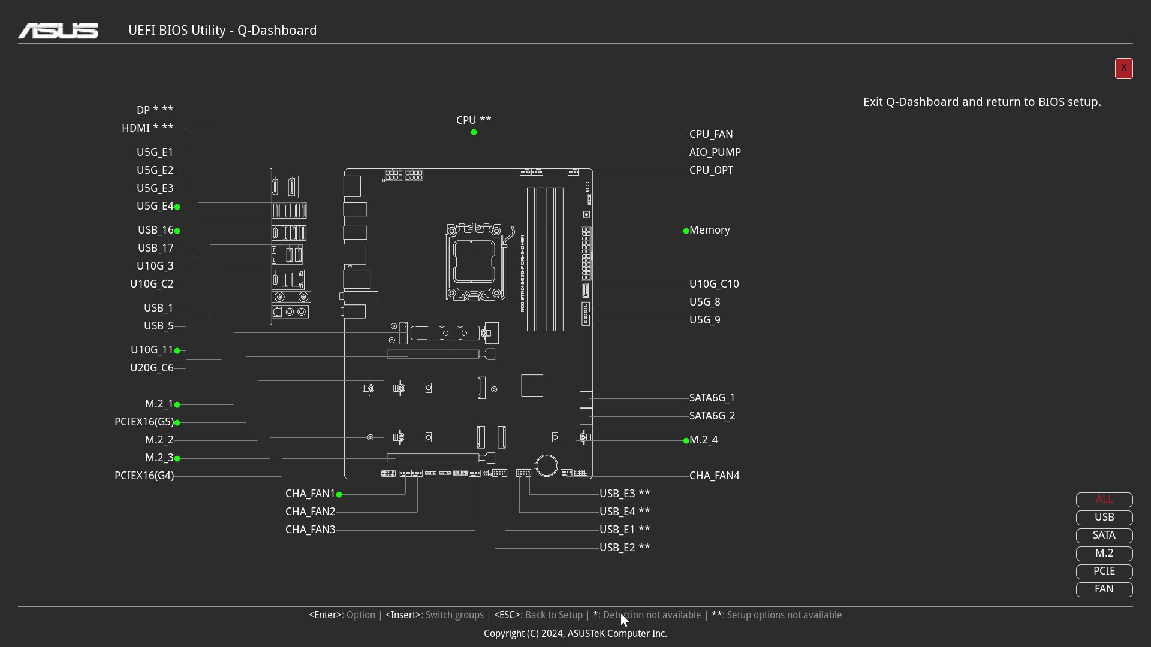Select the M.2_1 slot label
Image resolution: width=1151 pixels, height=647 pixels.
(159, 404)
